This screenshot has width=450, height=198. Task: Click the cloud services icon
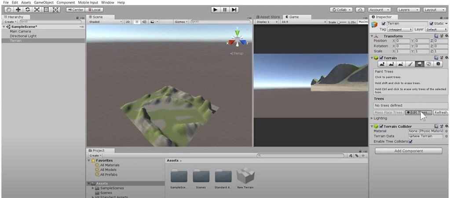point(360,10)
